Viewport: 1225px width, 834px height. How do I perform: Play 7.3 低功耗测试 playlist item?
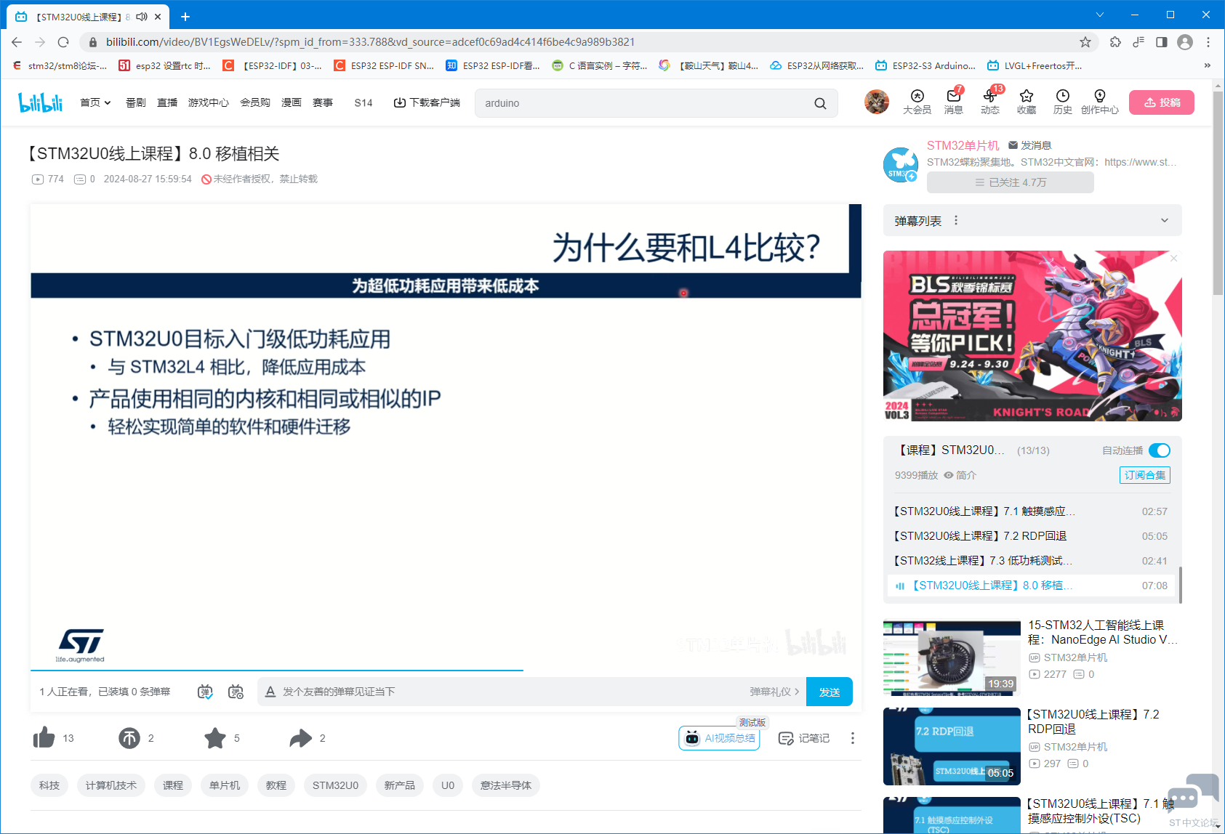(x=1029, y=561)
